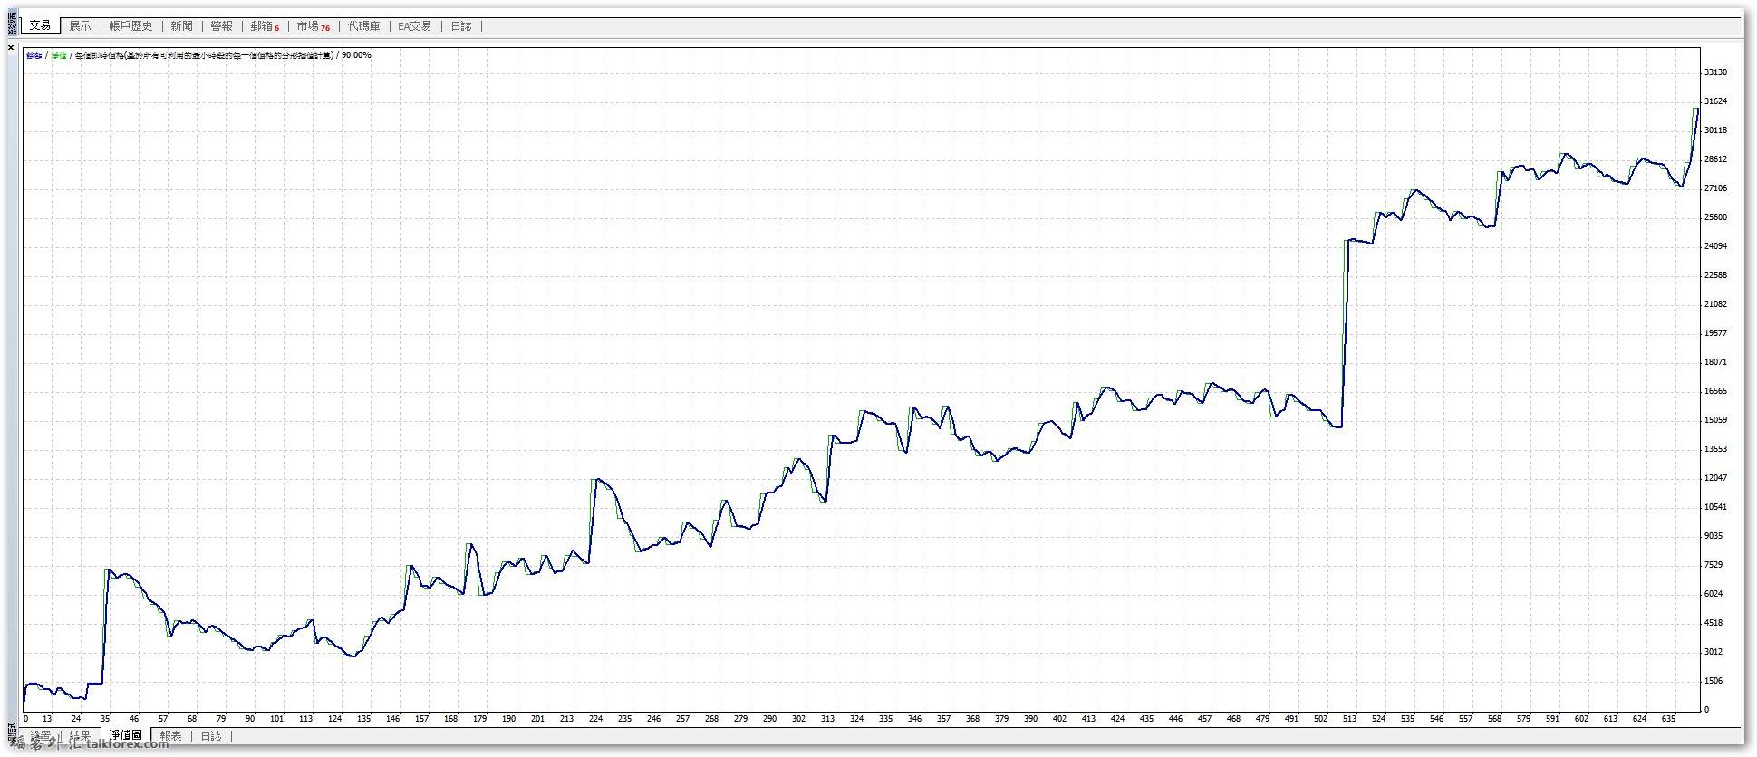
Task: Click the 24094 value on the vertical axis
Action: pyautogui.click(x=1715, y=246)
